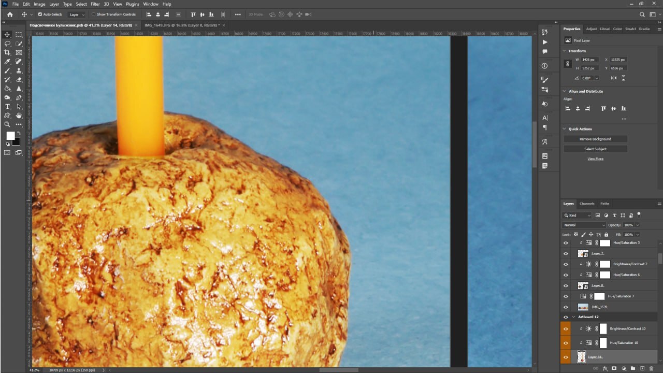This screenshot has width=663, height=373.
Task: Click the Transform width input field
Action: click(589, 60)
